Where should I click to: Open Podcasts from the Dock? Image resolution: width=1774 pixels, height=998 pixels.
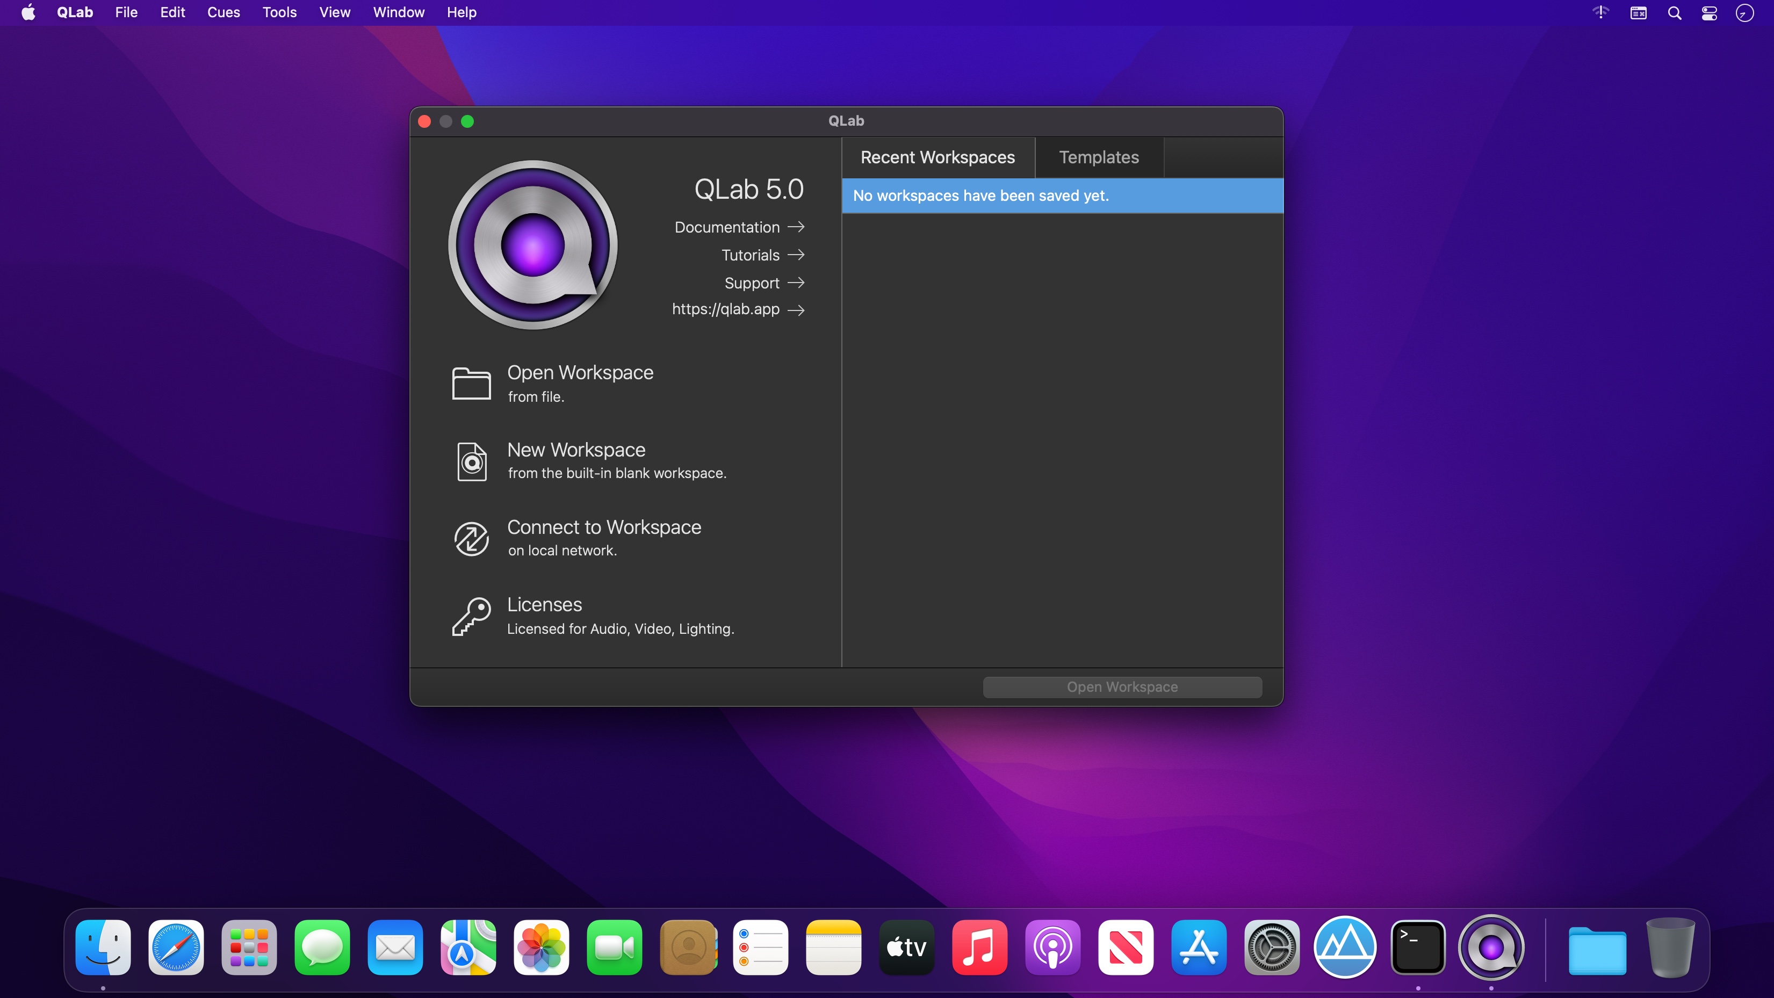tap(1053, 947)
